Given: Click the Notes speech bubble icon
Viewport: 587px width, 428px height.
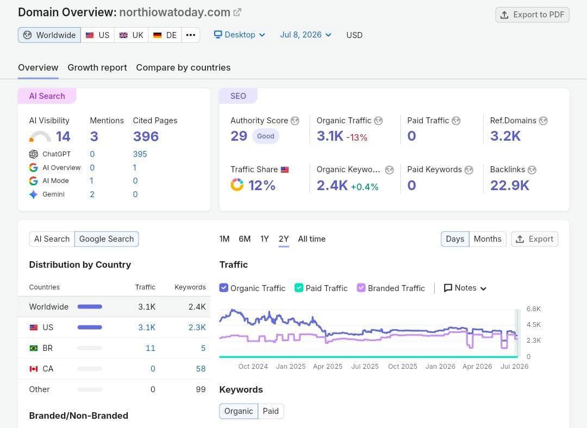Looking at the screenshot, I should (448, 288).
